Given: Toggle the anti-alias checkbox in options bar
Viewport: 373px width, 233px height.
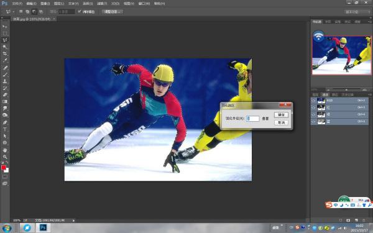Looking at the screenshot, I should 80,11.
